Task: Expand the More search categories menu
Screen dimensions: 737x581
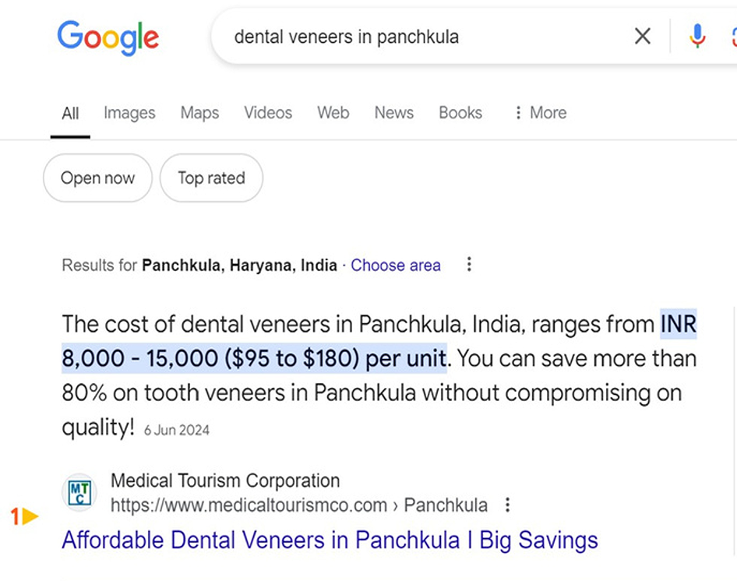Action: click(x=540, y=113)
